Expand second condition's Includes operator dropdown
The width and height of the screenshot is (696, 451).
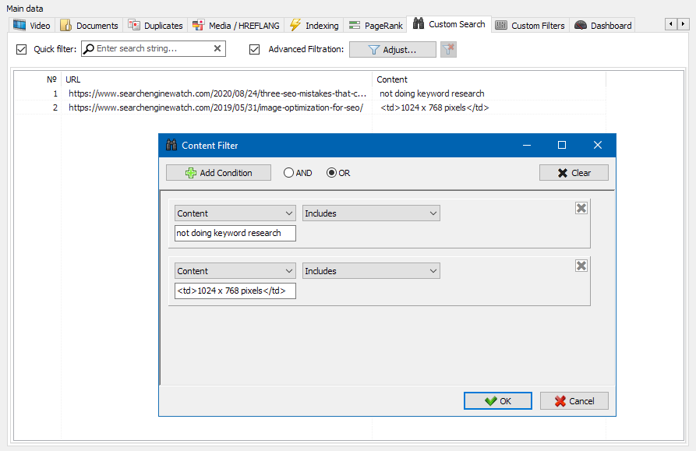coord(371,271)
